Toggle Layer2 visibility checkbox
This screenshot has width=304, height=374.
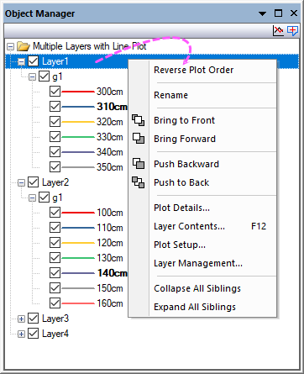[34, 182]
